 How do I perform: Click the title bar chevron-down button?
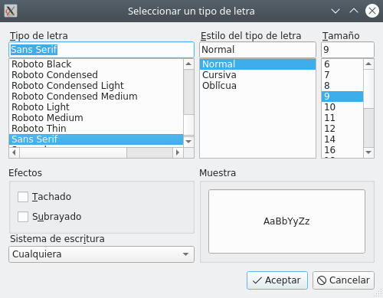pos(336,11)
